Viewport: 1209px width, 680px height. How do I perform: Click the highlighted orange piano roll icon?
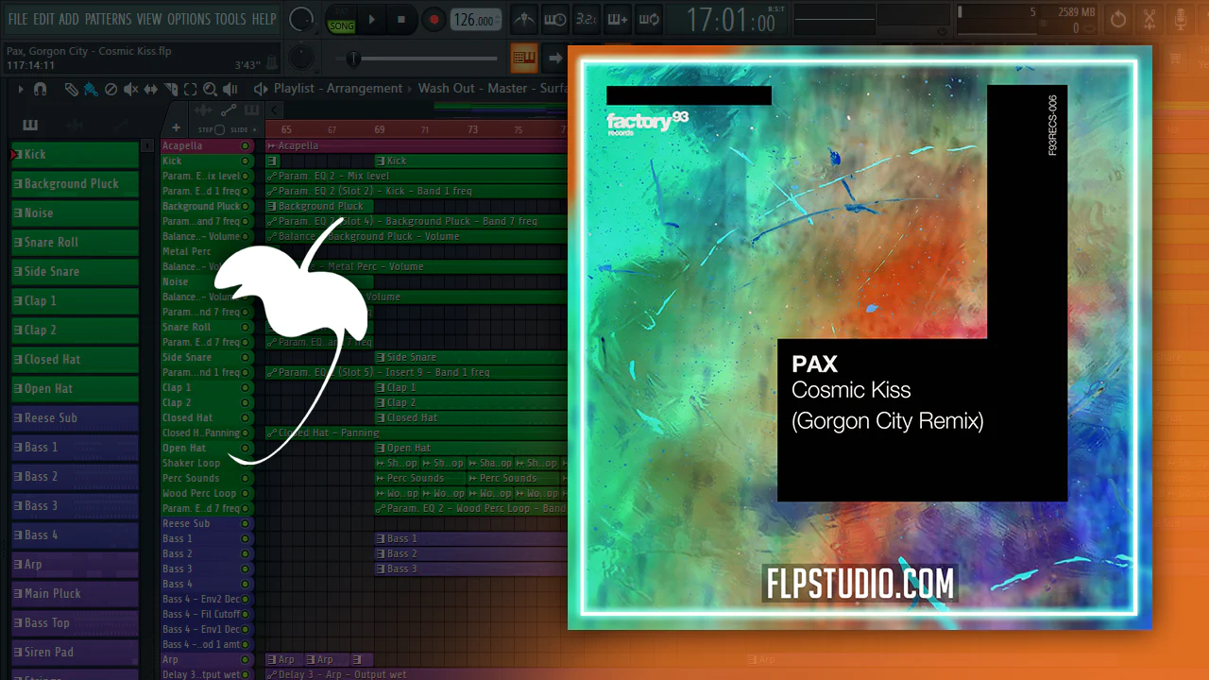coord(524,58)
